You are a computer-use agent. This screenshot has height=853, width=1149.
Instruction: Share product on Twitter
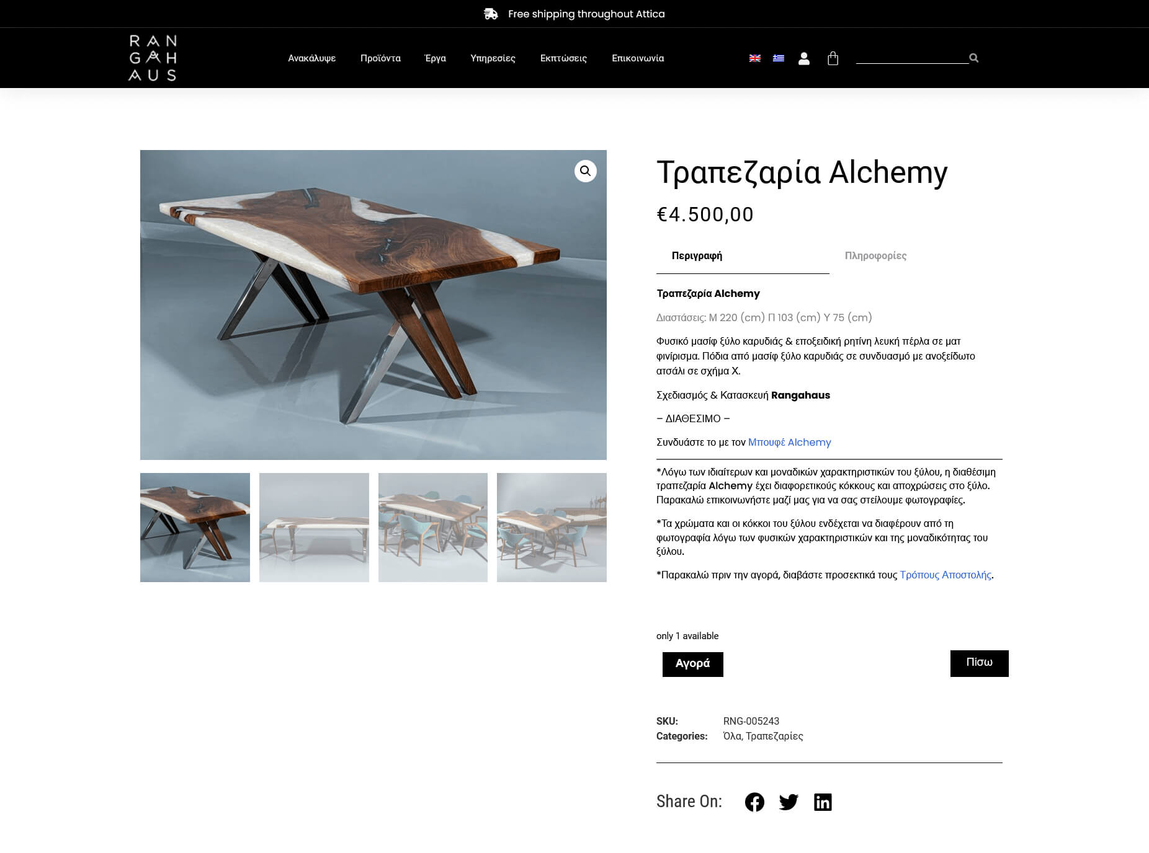pos(789,802)
